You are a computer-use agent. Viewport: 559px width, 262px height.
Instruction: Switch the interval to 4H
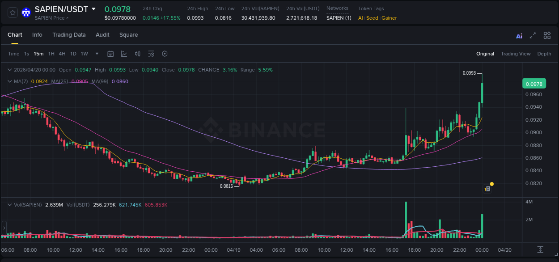click(x=62, y=54)
